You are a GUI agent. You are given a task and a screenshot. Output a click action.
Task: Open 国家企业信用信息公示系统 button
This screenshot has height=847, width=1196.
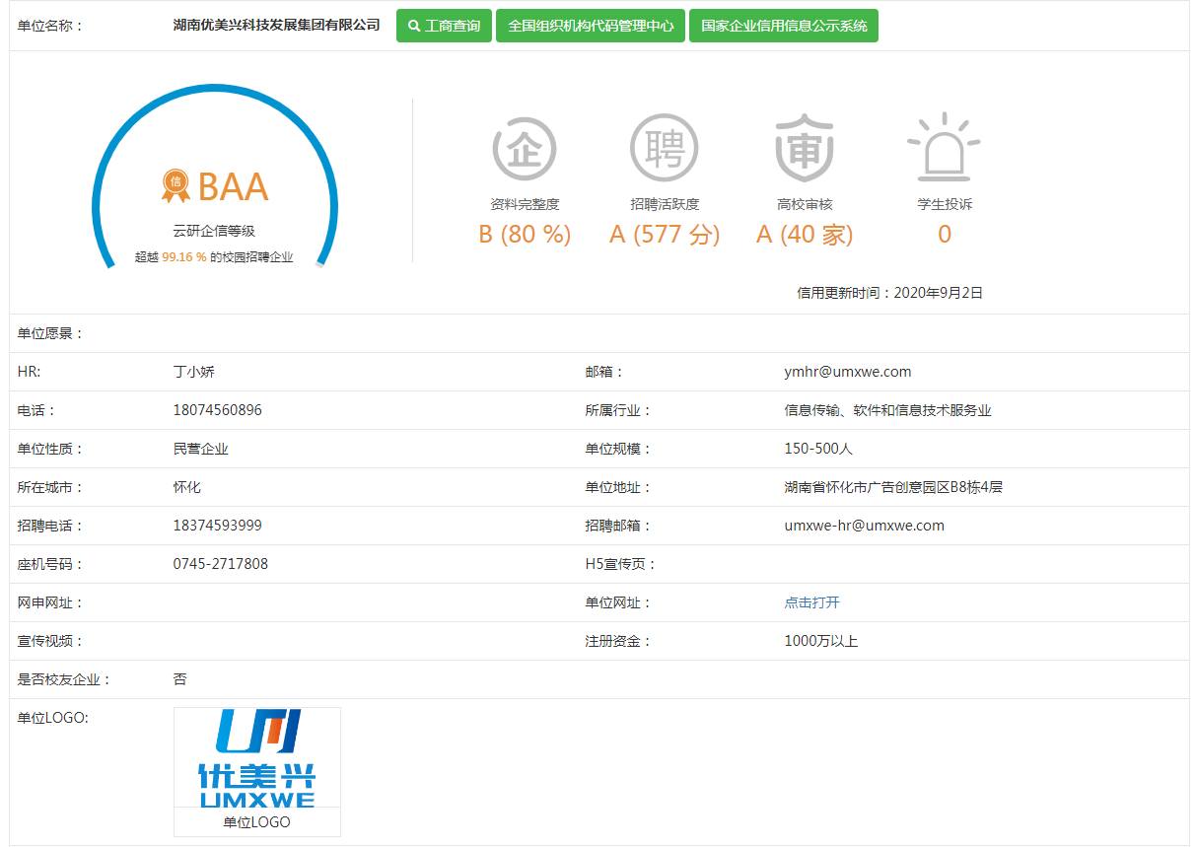(x=784, y=27)
